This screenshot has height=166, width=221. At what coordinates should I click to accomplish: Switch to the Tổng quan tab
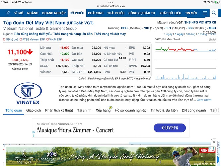[14, 110]
